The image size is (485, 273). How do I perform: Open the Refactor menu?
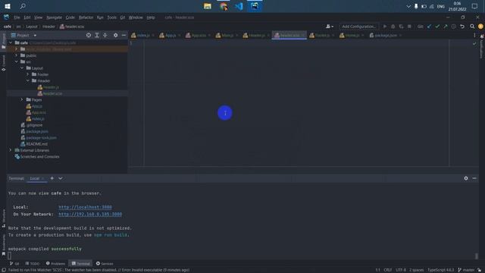point(86,17)
